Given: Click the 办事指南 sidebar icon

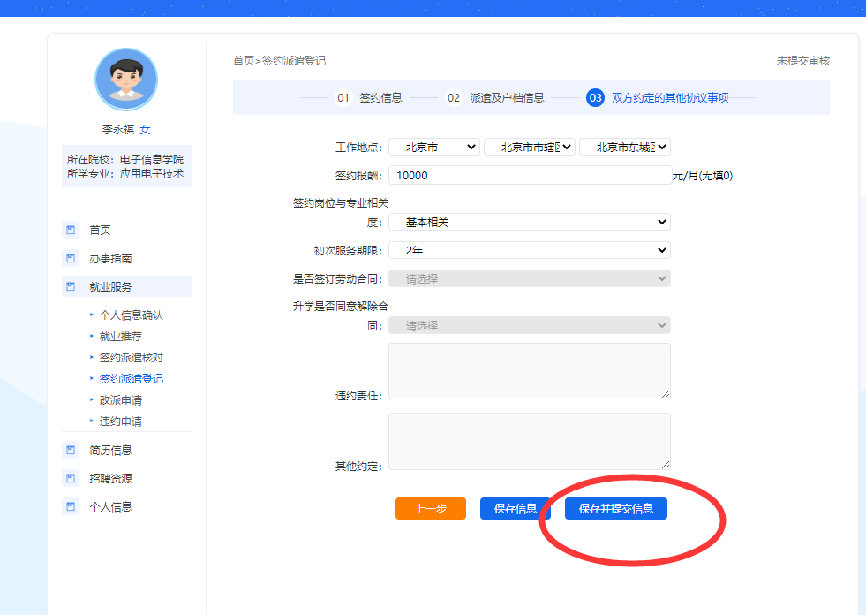Looking at the screenshot, I should (x=71, y=259).
